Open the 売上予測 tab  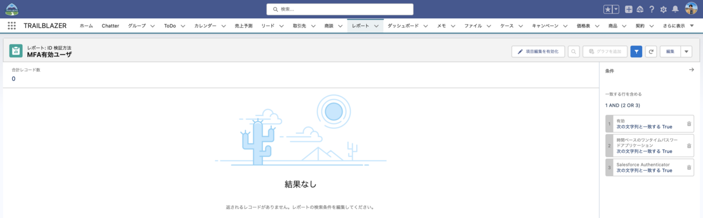pos(243,26)
